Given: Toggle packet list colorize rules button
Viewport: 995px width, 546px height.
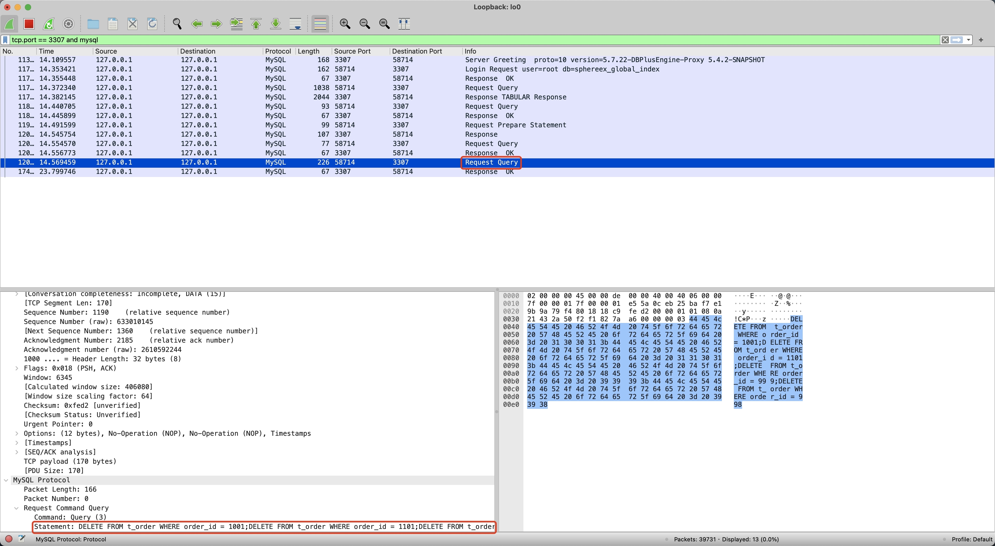Looking at the screenshot, I should click(320, 24).
